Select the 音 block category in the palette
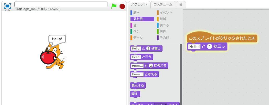Viewport: 269px width, 105px height. pyautogui.click(x=135, y=25)
